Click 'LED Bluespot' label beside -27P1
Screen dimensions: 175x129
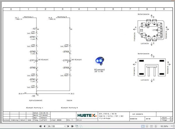[43, 60]
